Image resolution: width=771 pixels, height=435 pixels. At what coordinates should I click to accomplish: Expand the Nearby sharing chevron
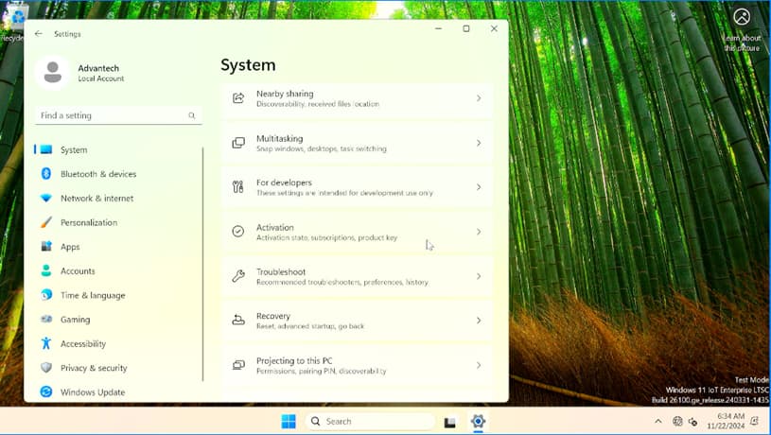[479, 98]
